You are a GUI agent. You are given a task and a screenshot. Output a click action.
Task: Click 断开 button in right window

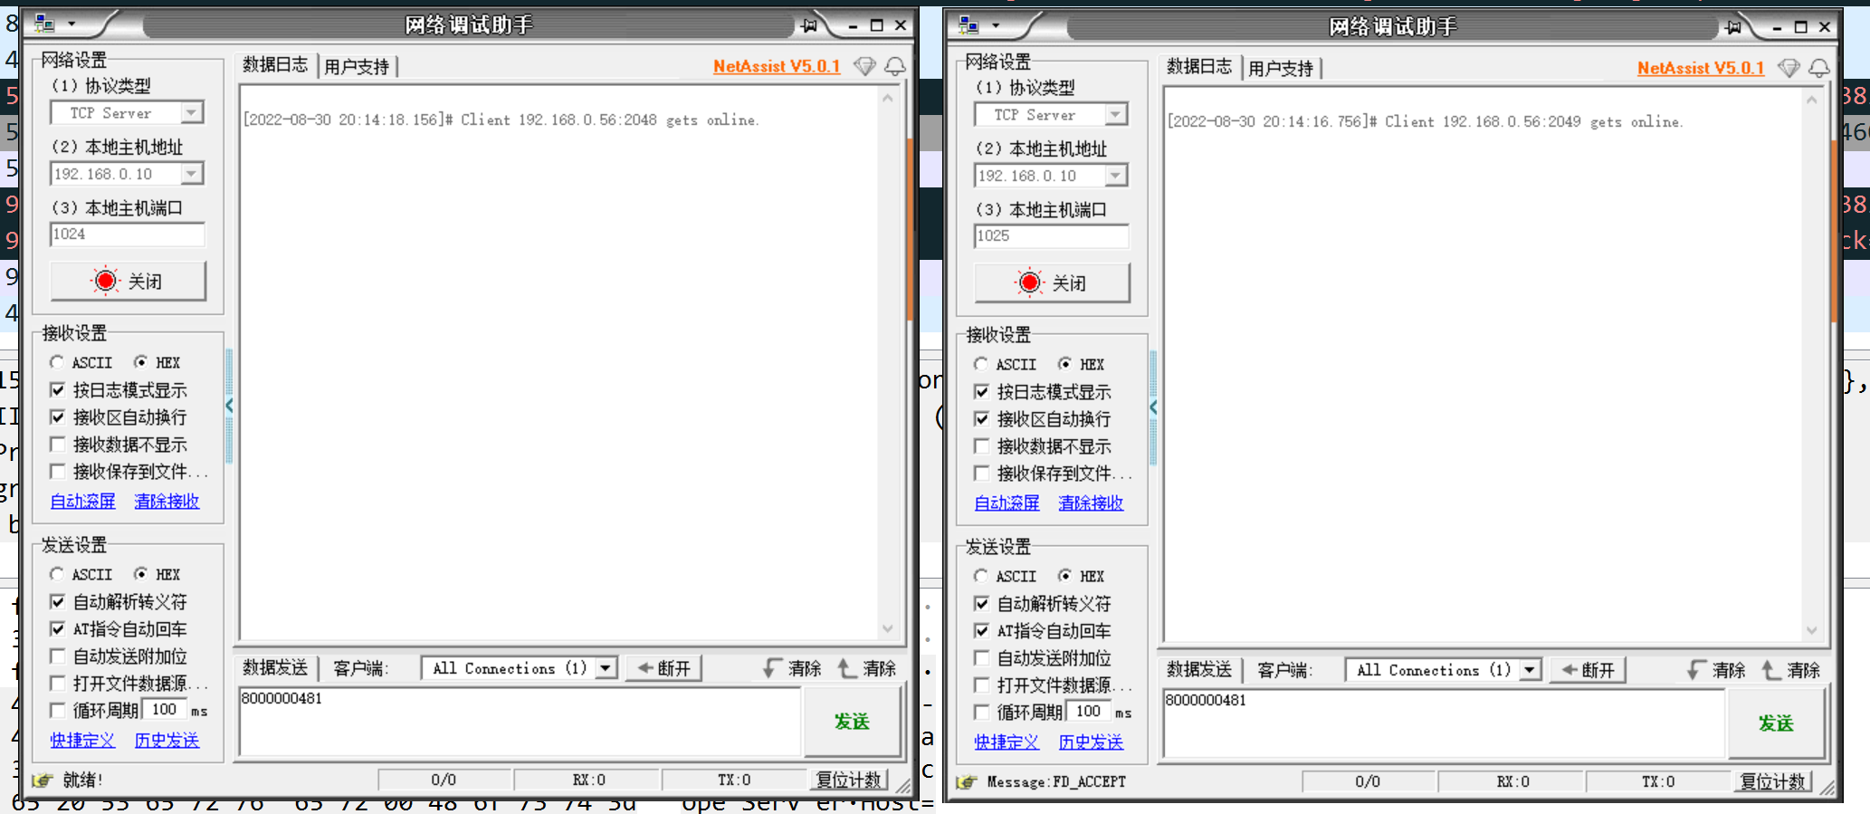click(1589, 670)
